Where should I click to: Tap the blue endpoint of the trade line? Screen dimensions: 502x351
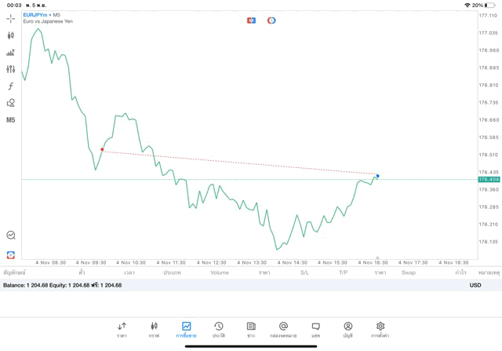pyautogui.click(x=377, y=176)
